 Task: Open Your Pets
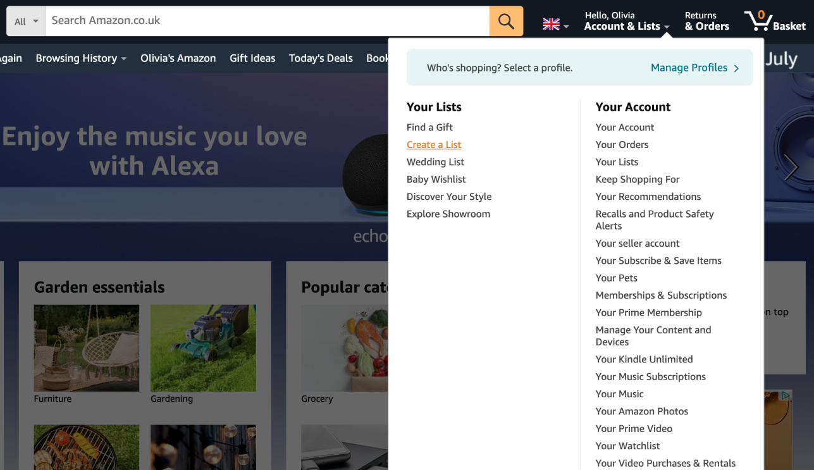(617, 278)
